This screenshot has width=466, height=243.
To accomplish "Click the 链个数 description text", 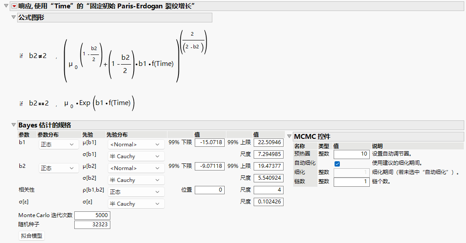I will 381,181.
